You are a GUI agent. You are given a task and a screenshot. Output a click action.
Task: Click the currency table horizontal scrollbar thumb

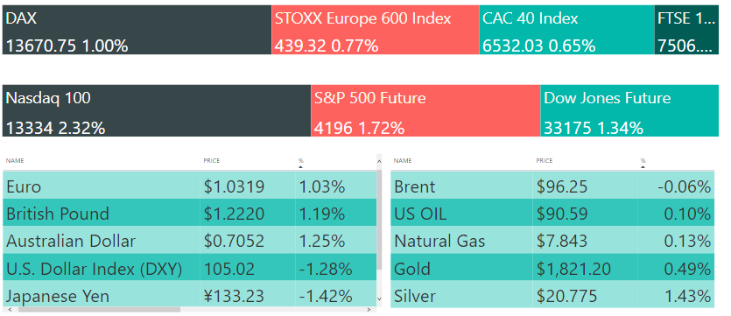(x=99, y=310)
